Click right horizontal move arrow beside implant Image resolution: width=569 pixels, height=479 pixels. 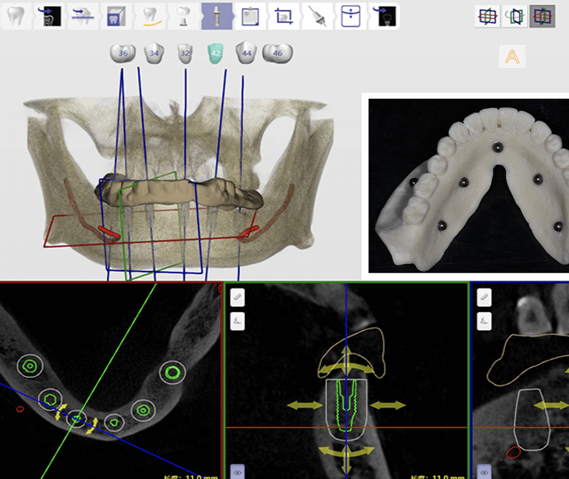[x=387, y=405]
